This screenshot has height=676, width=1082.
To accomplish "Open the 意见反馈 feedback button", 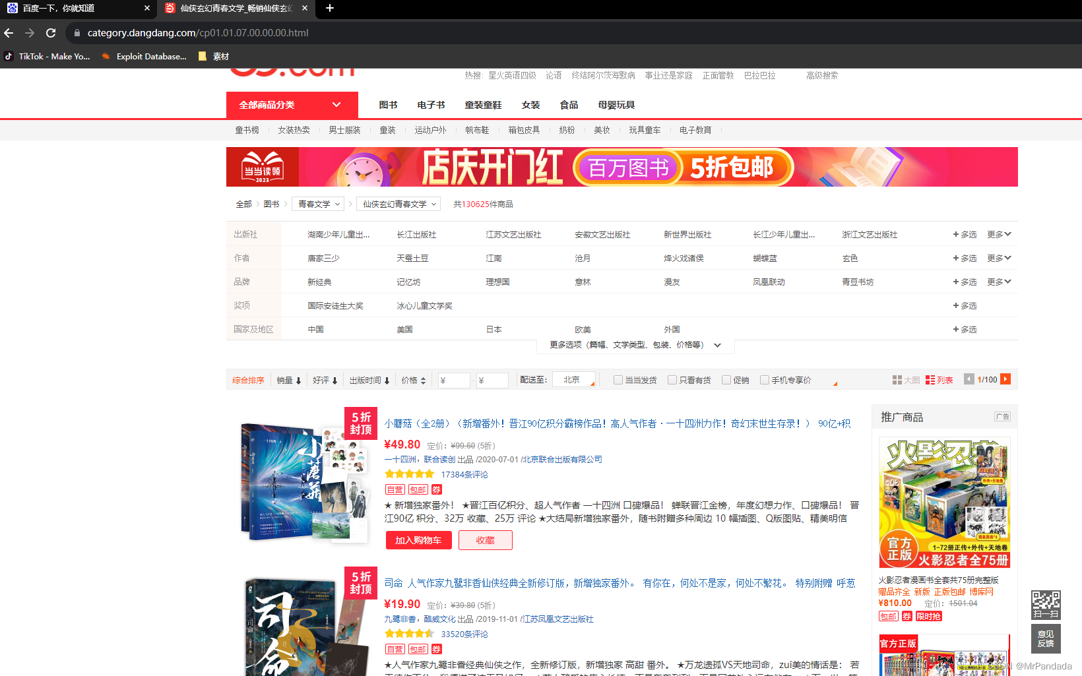I will click(1046, 638).
